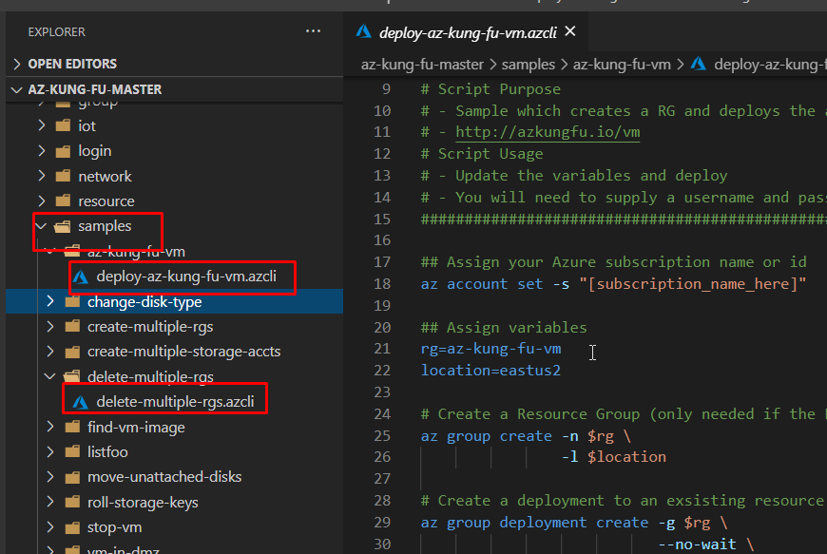
Task: Select the change-disk-type folder
Action: pos(144,302)
